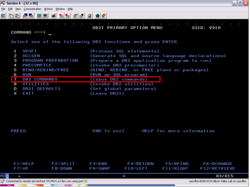Open the Window menu
Image resolution: width=250 pixels, height=187 pixels.
[60, 9]
